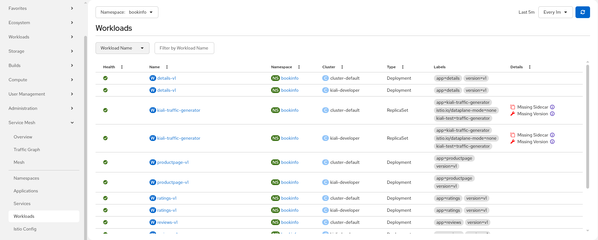Open the reviews-v1 workload link

167,222
